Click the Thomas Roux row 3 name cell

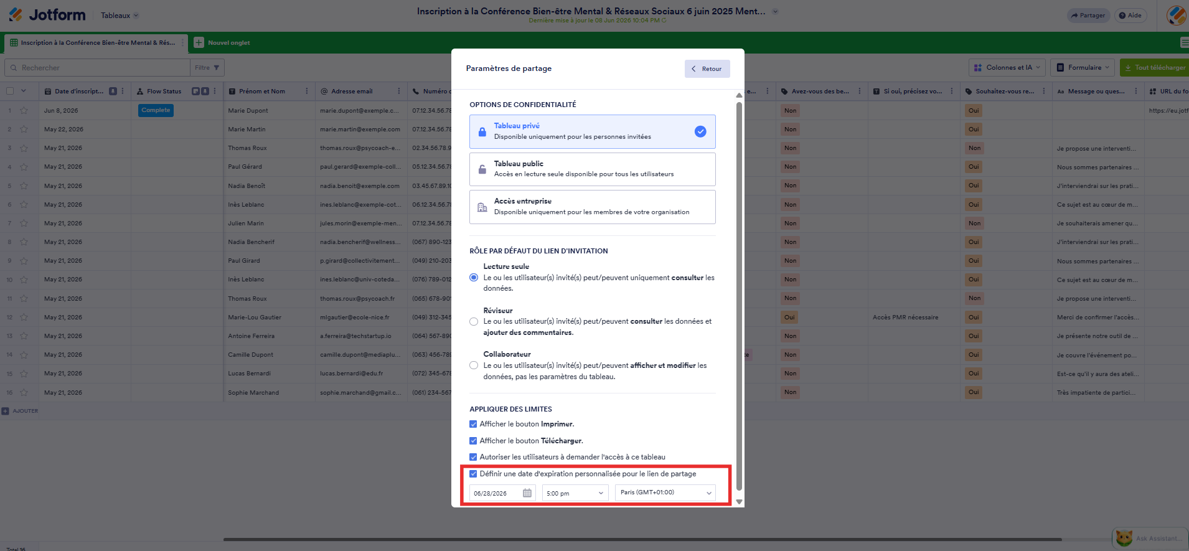269,148
